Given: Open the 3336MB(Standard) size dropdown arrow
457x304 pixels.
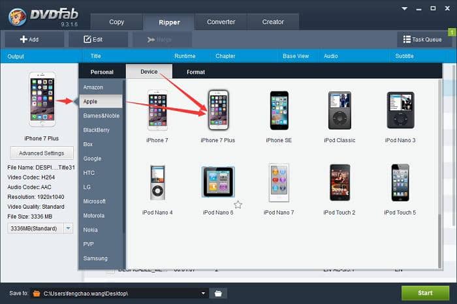Looking at the screenshot, I should [x=68, y=228].
